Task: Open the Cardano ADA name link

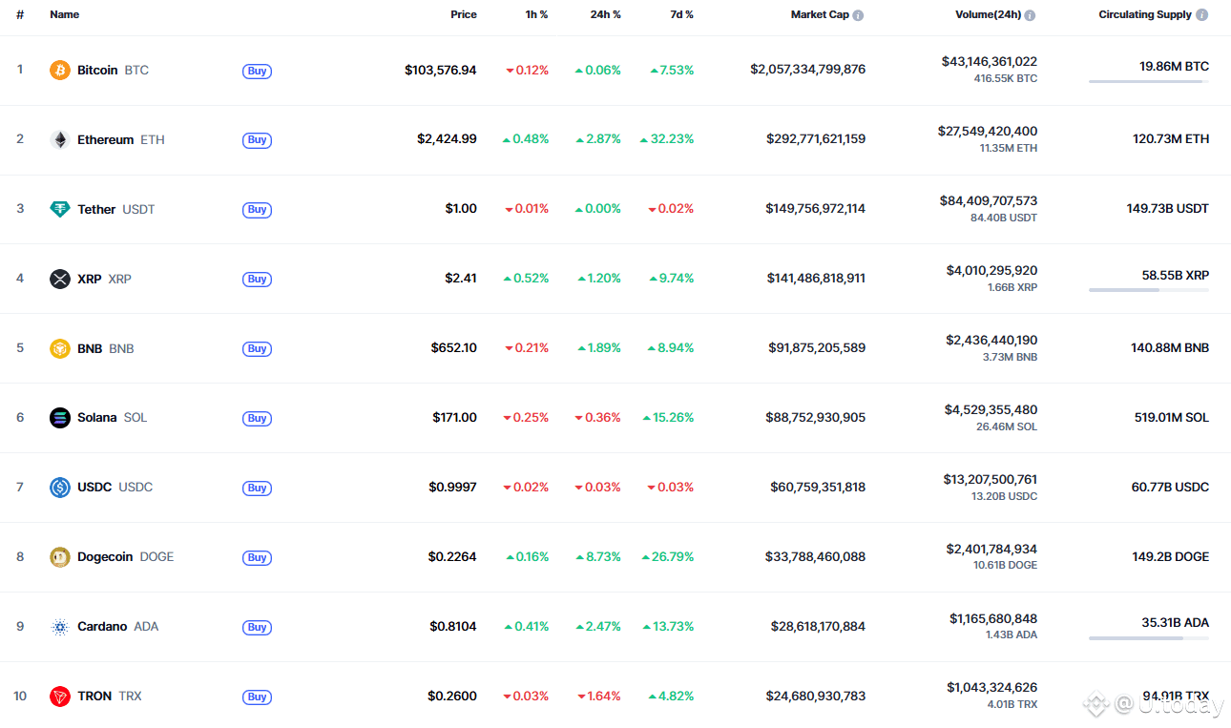Action: click(x=118, y=627)
